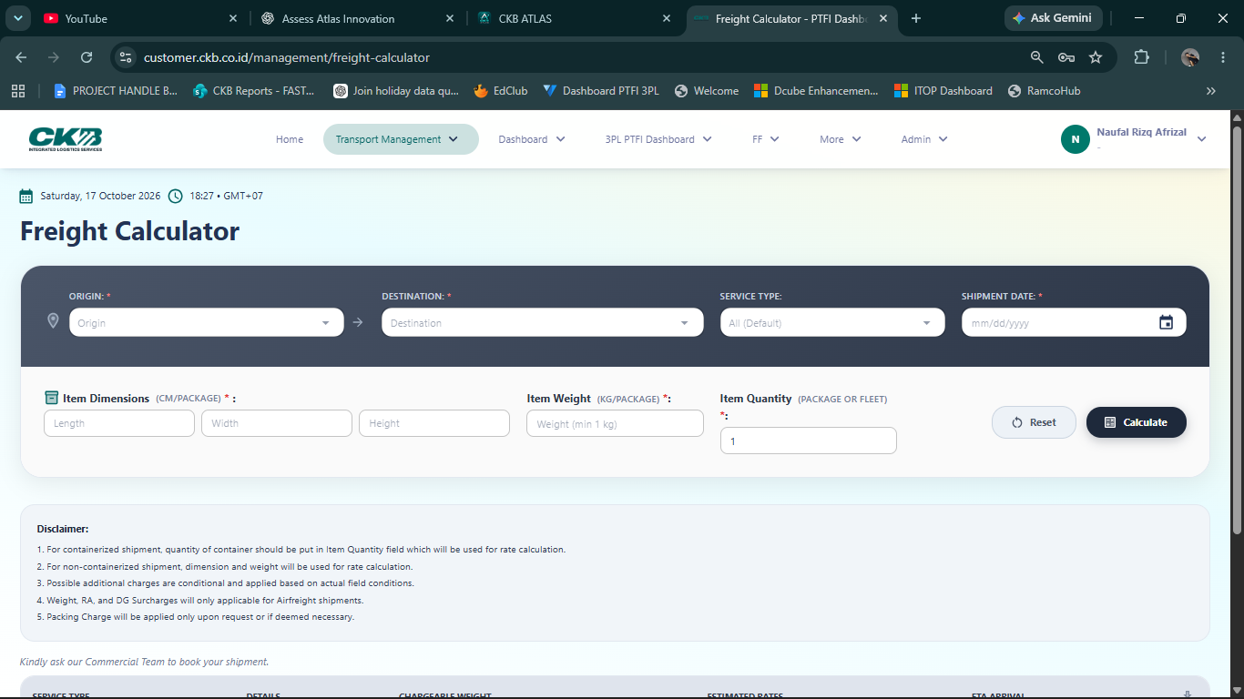This screenshot has height=699, width=1244.
Task: Click the Calculate button
Action: 1137,422
